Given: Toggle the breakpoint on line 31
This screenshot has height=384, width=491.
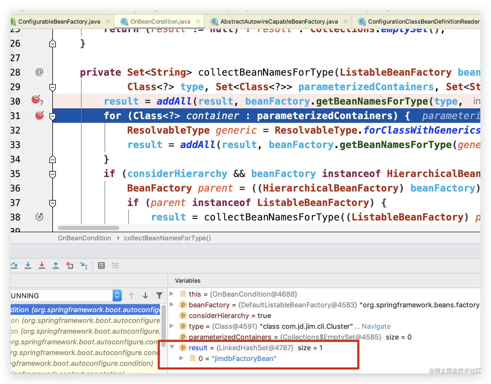Looking at the screenshot, I should [x=39, y=115].
